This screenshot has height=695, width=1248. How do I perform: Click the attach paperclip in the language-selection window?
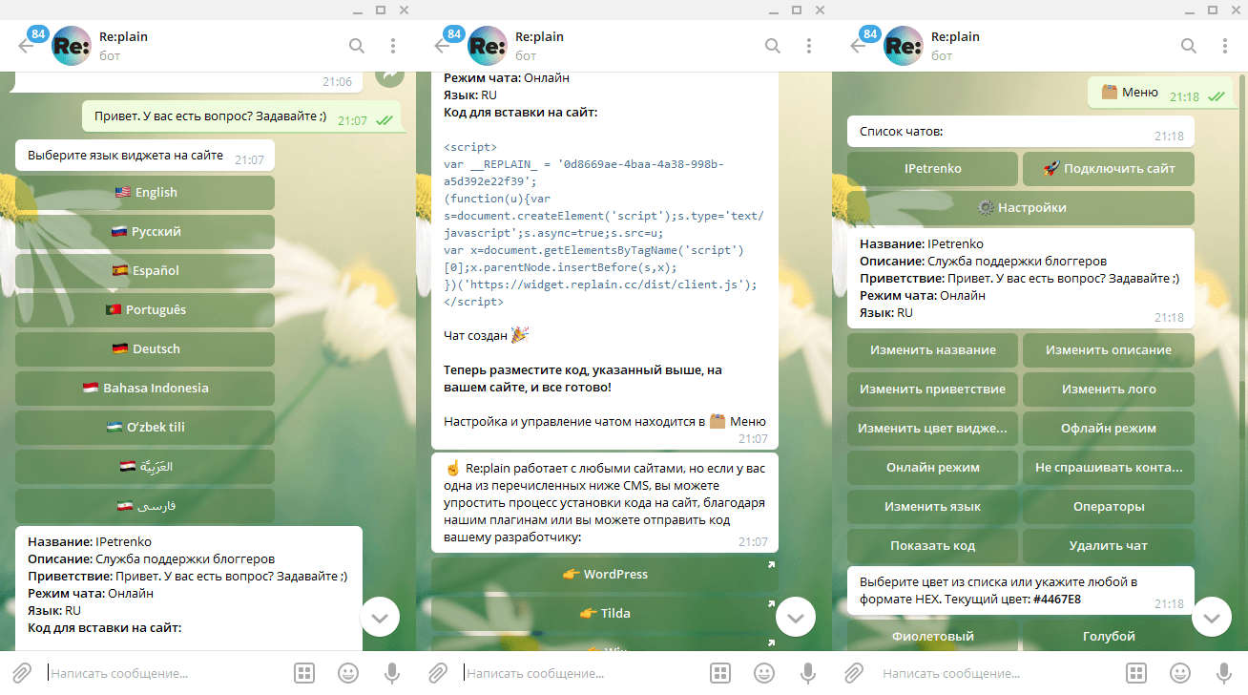click(x=22, y=673)
